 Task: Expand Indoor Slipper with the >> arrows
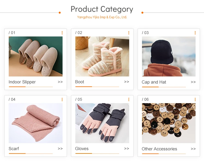point(60,82)
